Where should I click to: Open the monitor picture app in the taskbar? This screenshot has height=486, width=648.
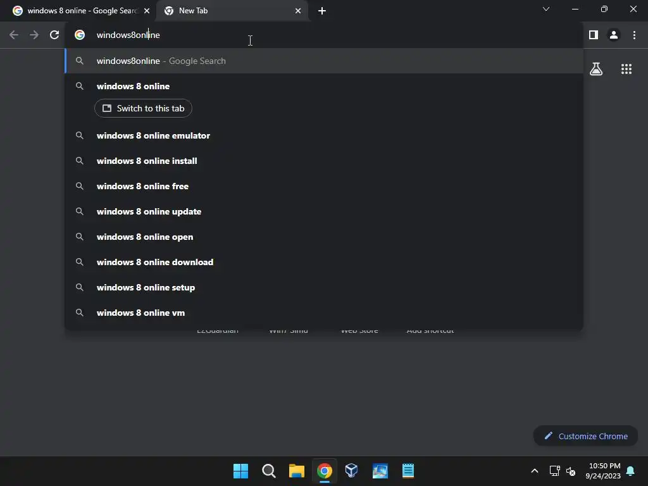[380, 471]
